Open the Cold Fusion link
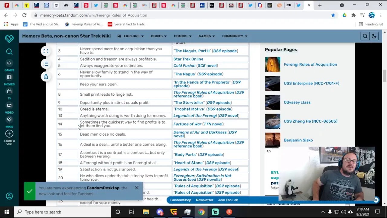Viewport: 387px width, 218px height. click(x=184, y=66)
